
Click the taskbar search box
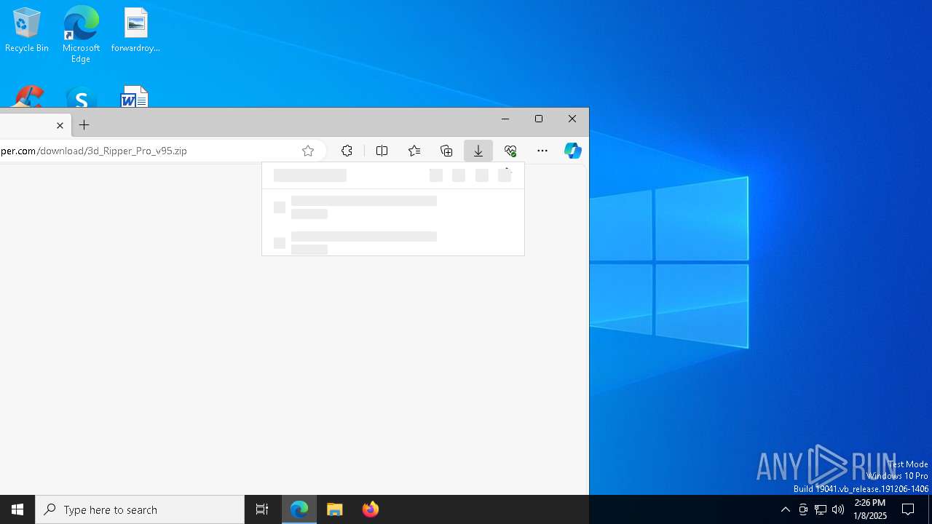pyautogui.click(x=140, y=509)
